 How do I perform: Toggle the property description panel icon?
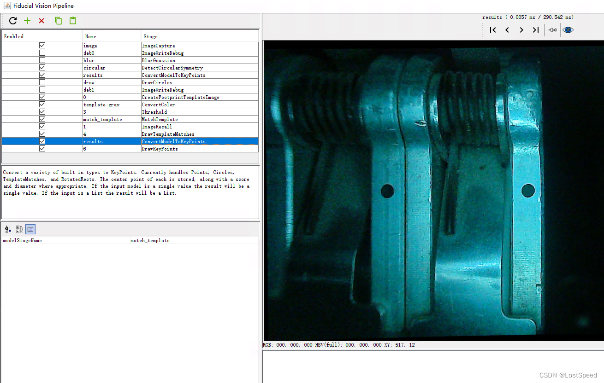30,229
